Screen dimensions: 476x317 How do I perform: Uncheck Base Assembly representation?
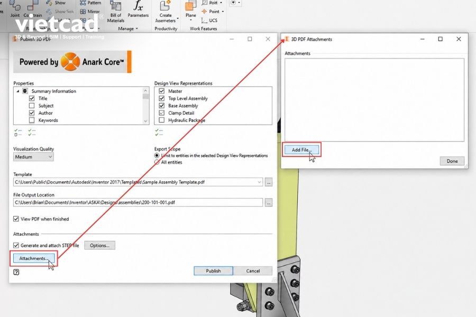tap(161, 106)
